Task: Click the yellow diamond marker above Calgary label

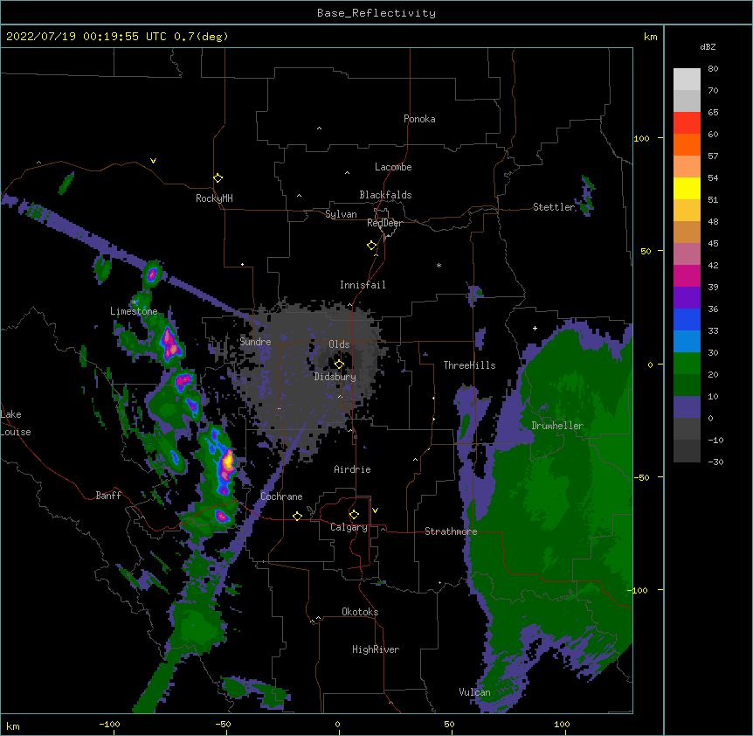Action: click(x=354, y=515)
